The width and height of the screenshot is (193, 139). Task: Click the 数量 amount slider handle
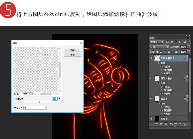coord(39,102)
